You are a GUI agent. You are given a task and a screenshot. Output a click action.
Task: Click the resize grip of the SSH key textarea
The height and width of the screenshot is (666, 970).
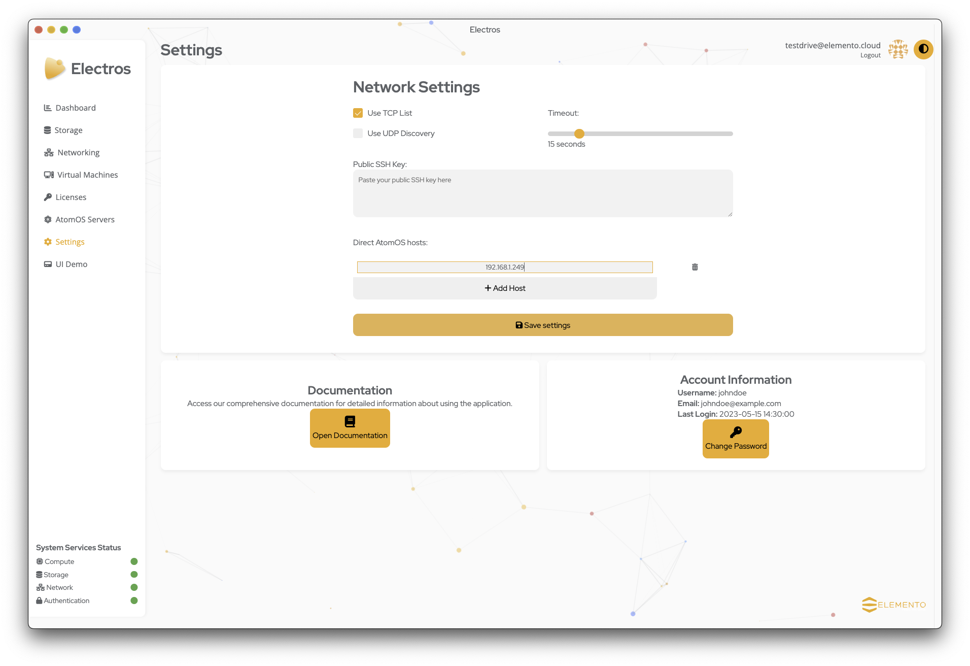(730, 214)
